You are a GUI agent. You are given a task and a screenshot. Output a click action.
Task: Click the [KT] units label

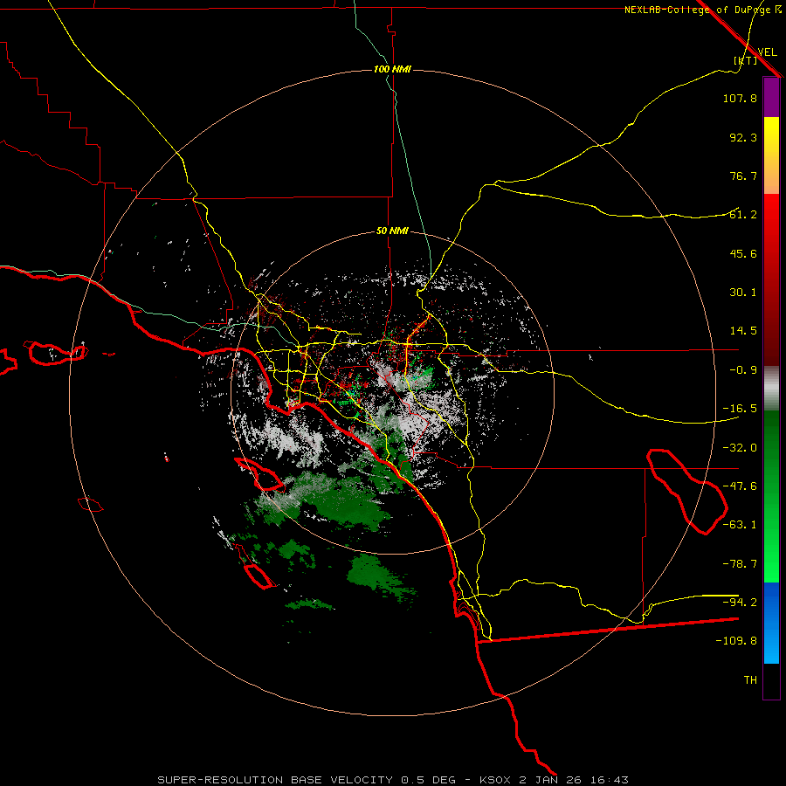pos(746,60)
